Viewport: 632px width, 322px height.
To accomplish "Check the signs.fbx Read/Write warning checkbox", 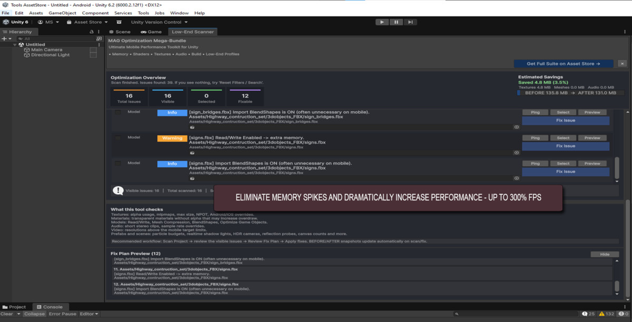I will [118, 138].
